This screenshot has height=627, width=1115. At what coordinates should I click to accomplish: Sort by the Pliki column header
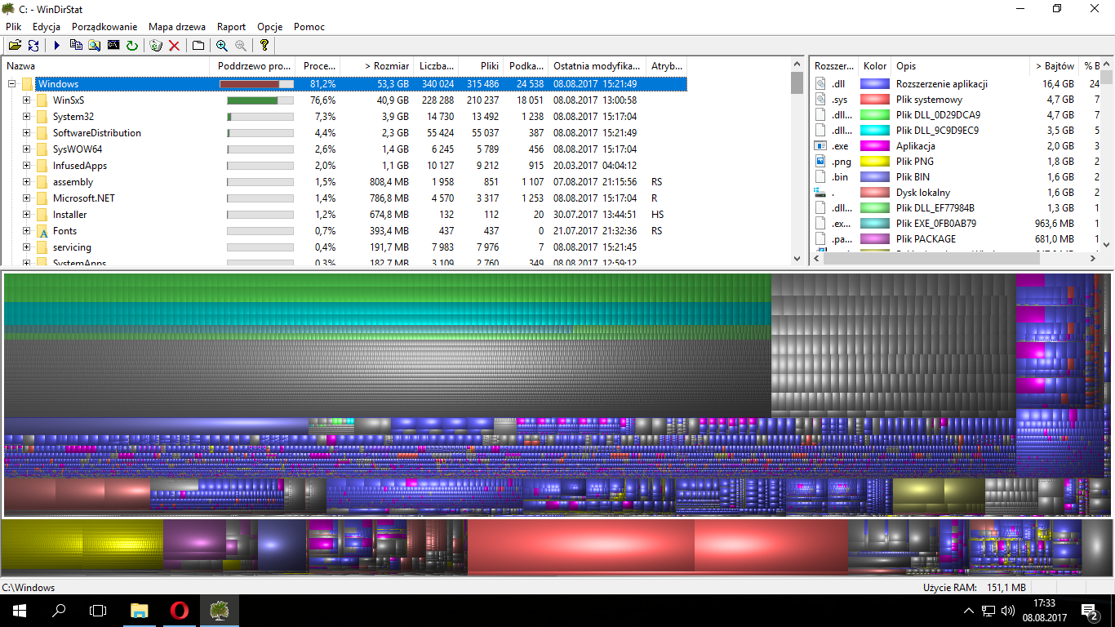481,66
